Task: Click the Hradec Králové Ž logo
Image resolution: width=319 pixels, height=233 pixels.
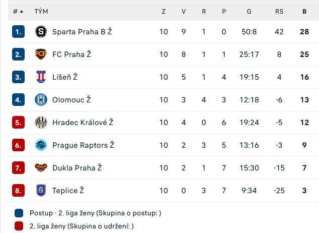Action: [x=41, y=123]
